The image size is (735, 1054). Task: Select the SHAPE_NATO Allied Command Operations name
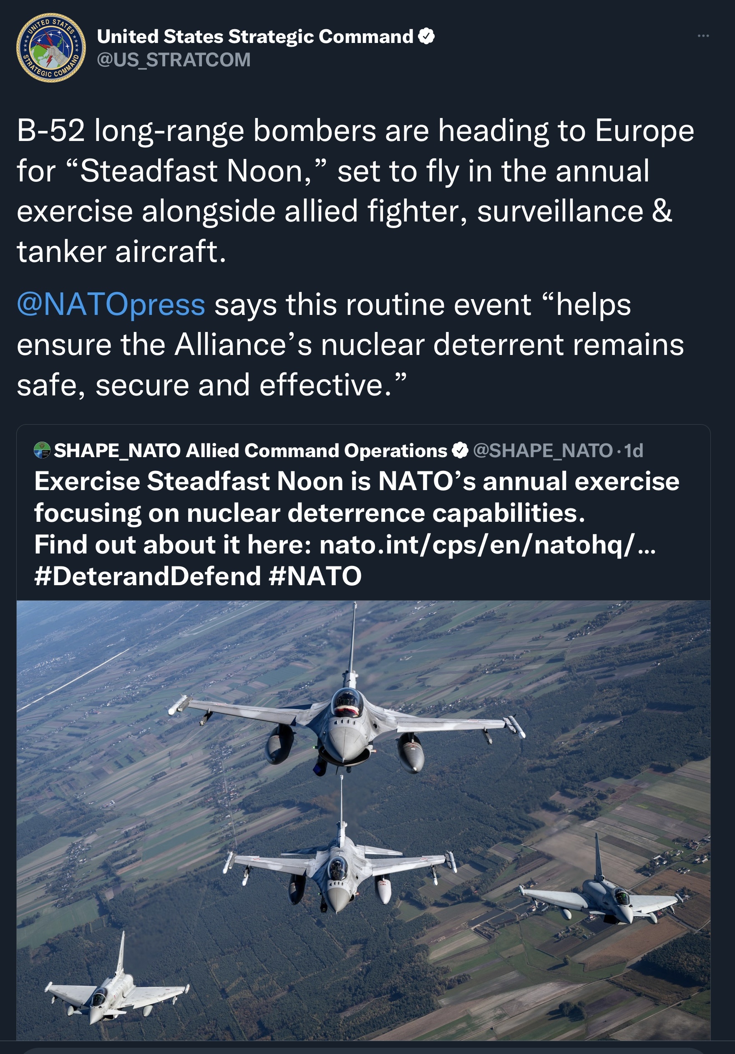coord(251,451)
